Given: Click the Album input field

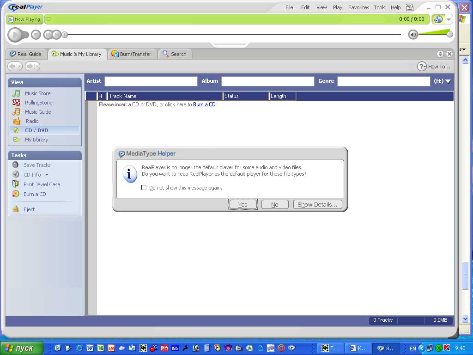Looking at the screenshot, I should pyautogui.click(x=268, y=81).
